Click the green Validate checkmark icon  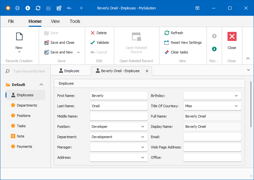pos(93,43)
